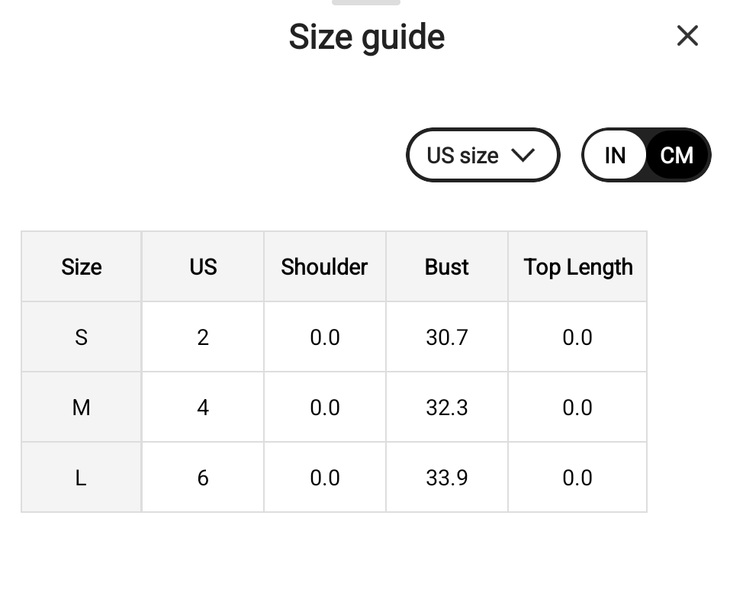The height and width of the screenshot is (596, 730).
Task: Switch measurement units to IN
Action: click(x=615, y=156)
